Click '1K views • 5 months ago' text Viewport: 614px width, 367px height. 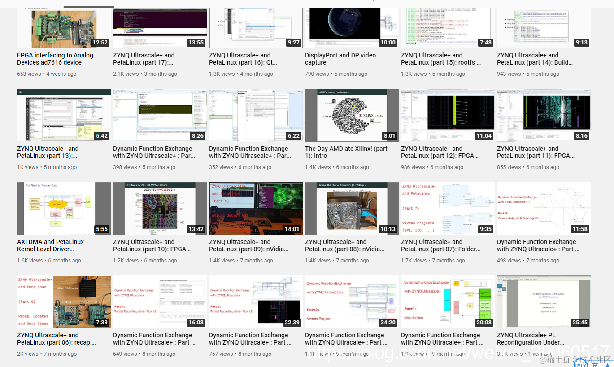pyautogui.click(x=47, y=167)
